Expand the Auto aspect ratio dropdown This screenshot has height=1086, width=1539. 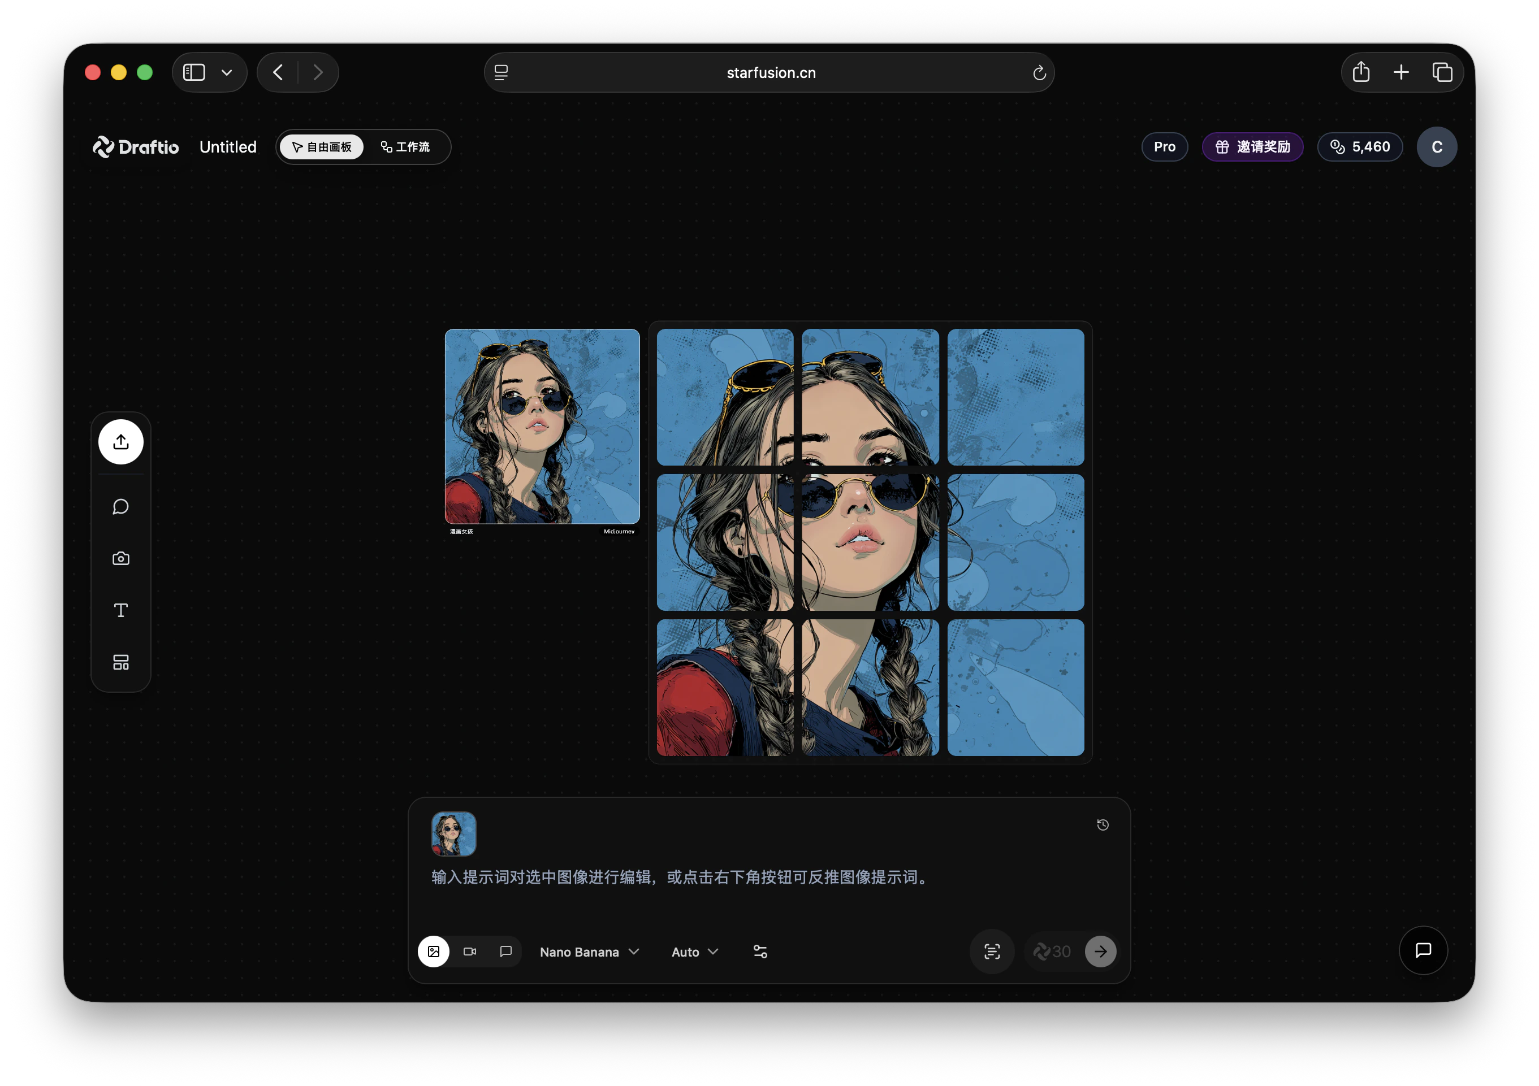694,952
